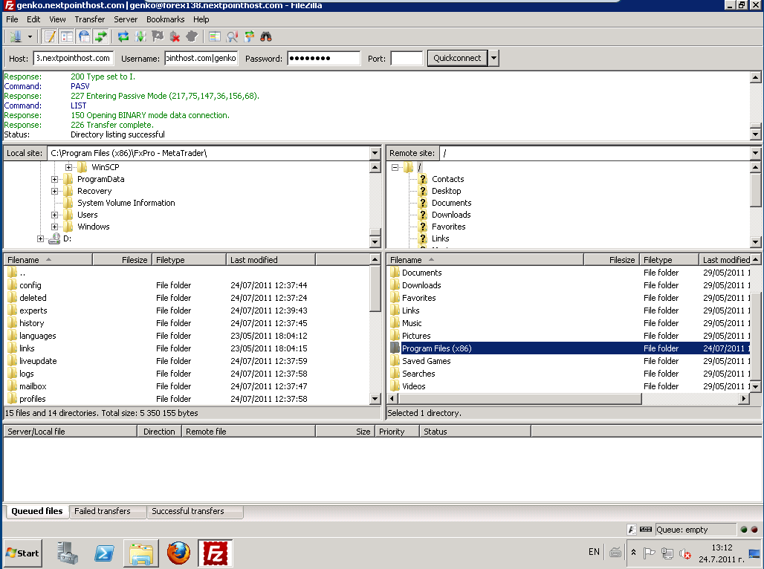The image size is (764, 569).
Task: Click the Host input field
Action: click(74, 58)
